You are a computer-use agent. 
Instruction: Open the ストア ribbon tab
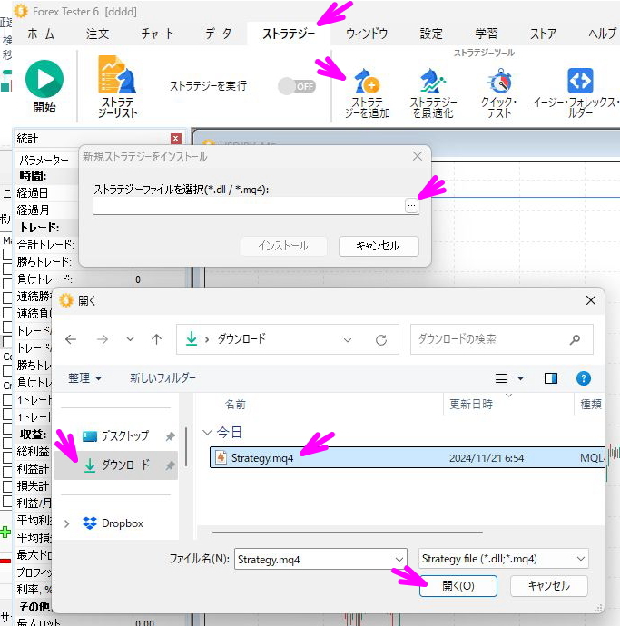(x=543, y=34)
